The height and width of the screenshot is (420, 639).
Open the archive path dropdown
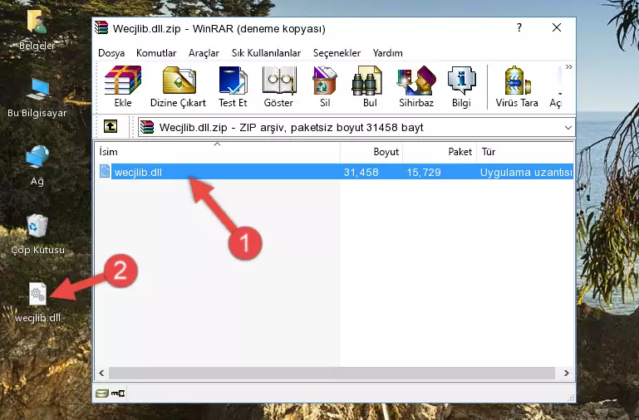(568, 127)
